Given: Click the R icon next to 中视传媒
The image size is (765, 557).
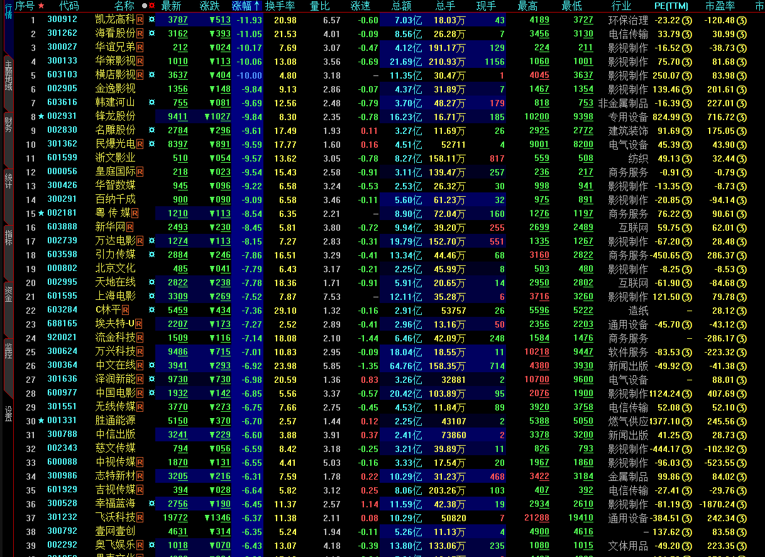Looking at the screenshot, I should (x=140, y=463).
